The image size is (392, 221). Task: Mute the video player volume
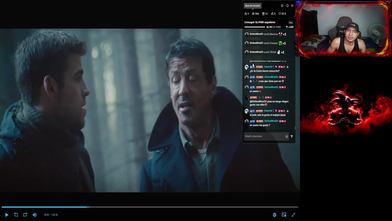(x=35, y=215)
